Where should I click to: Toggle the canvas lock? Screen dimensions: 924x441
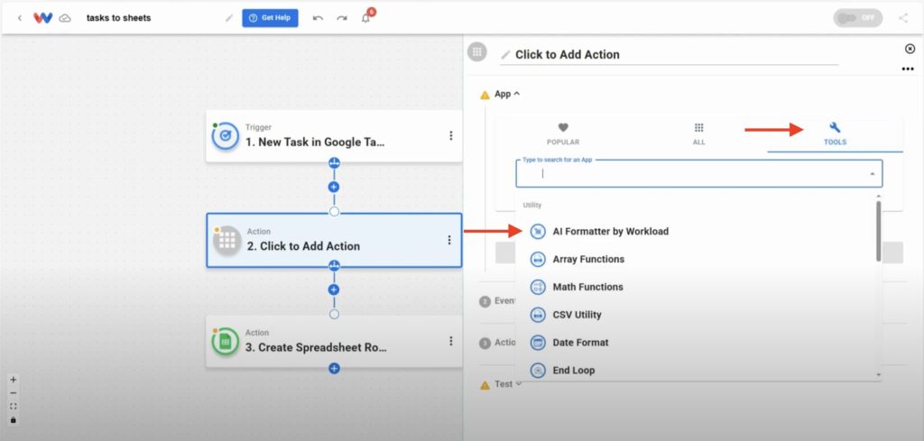14,419
